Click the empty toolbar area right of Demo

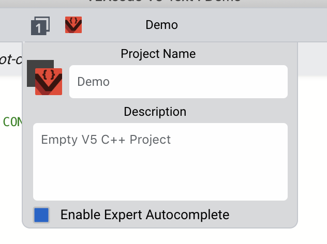250,25
